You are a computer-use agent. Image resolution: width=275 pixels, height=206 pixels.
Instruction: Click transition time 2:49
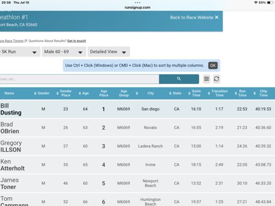pyautogui.click(x=219, y=165)
